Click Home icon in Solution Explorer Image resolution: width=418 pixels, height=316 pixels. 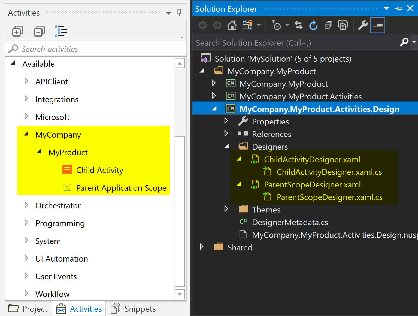(x=232, y=25)
